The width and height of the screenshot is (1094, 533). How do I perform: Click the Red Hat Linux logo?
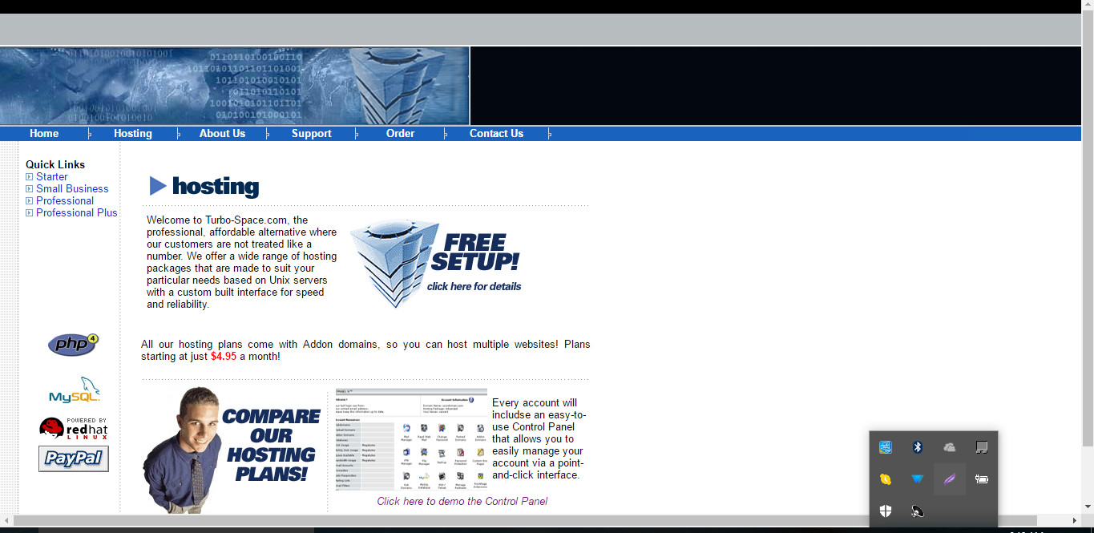click(x=74, y=429)
